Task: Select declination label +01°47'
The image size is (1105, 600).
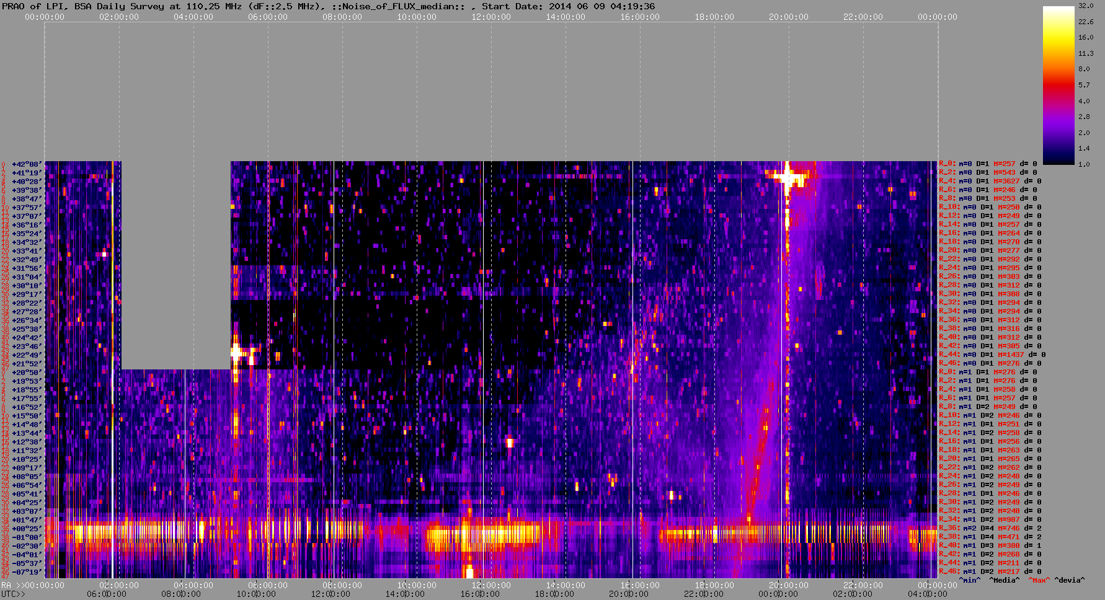Action: pos(27,520)
